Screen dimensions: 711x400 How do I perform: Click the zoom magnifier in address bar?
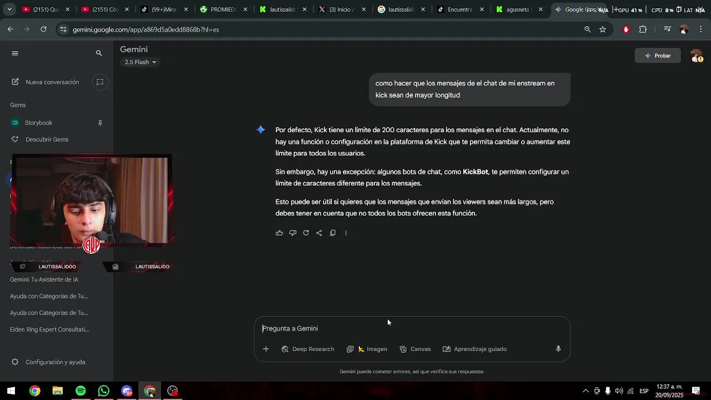tap(588, 29)
